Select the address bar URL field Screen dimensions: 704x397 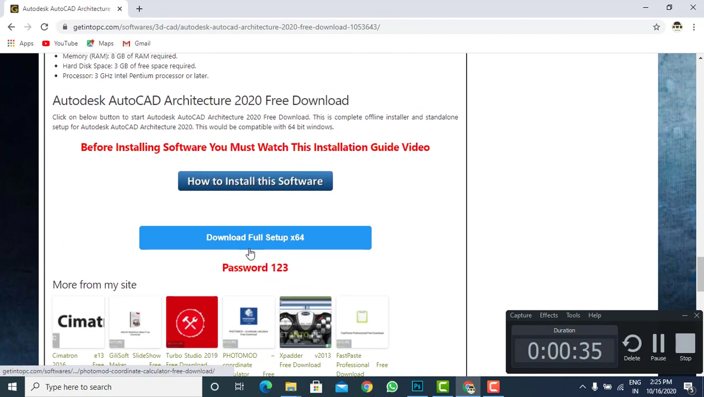(353, 27)
